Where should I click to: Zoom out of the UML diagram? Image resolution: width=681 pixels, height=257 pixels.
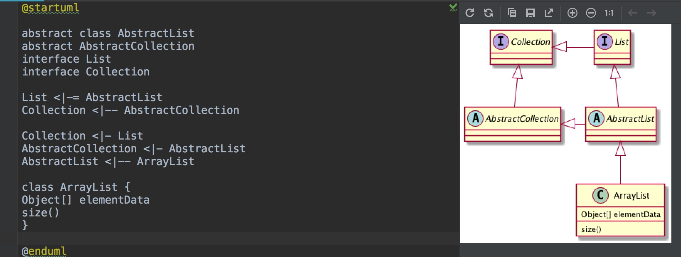point(590,13)
